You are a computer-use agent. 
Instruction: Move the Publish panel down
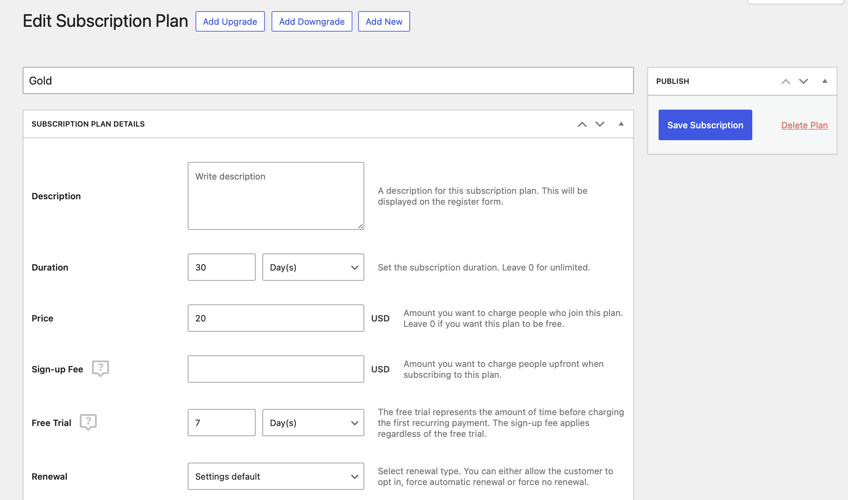804,81
